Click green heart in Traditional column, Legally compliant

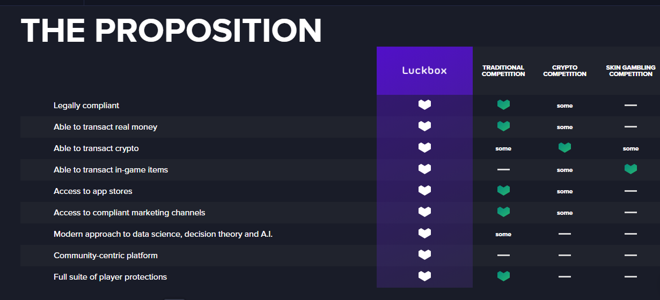(x=503, y=105)
